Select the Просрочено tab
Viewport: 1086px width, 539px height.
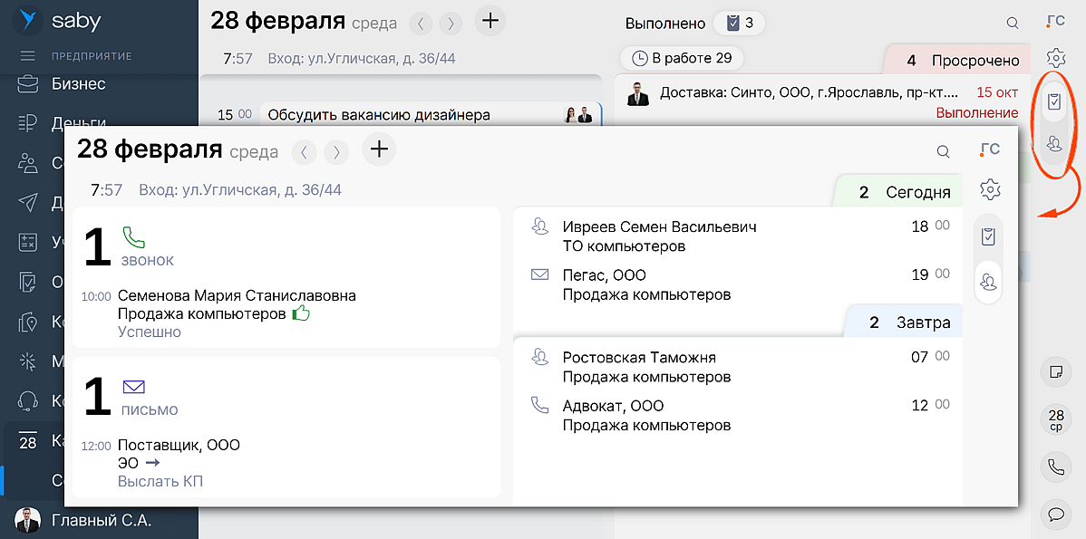[963, 61]
